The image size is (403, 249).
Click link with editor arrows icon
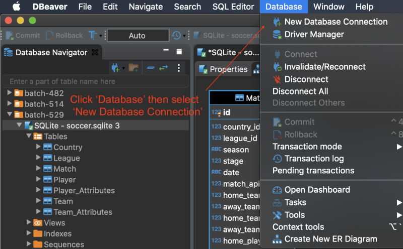163,68
